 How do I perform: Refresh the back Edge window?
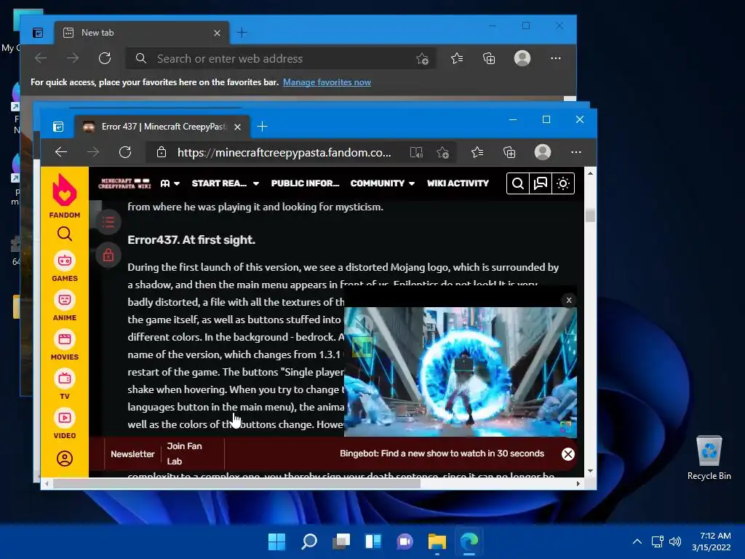[105, 58]
